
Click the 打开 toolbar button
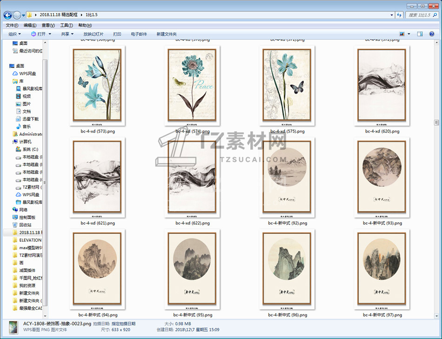[x=39, y=34]
